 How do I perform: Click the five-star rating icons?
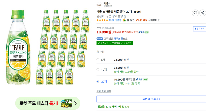pyautogui.click(x=102, y=20)
